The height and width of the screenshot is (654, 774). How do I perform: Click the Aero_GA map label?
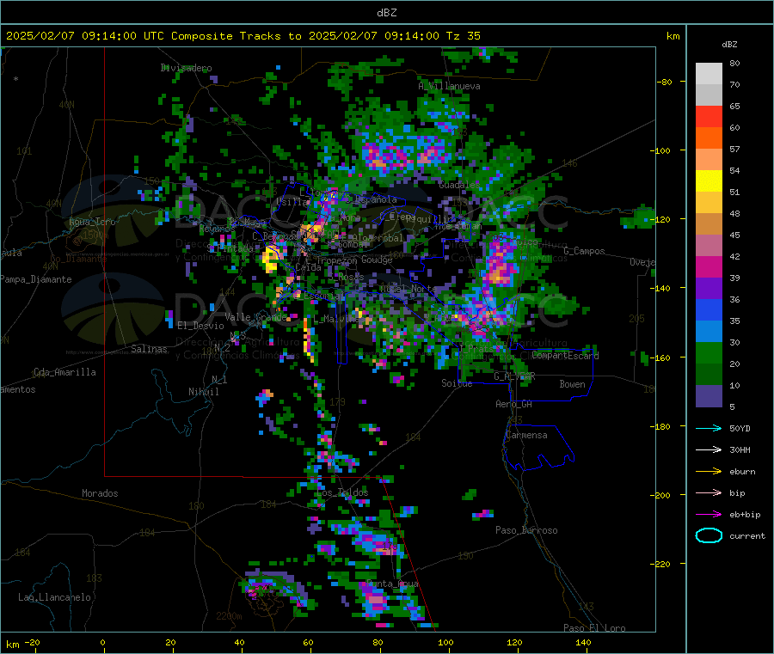[513, 403]
